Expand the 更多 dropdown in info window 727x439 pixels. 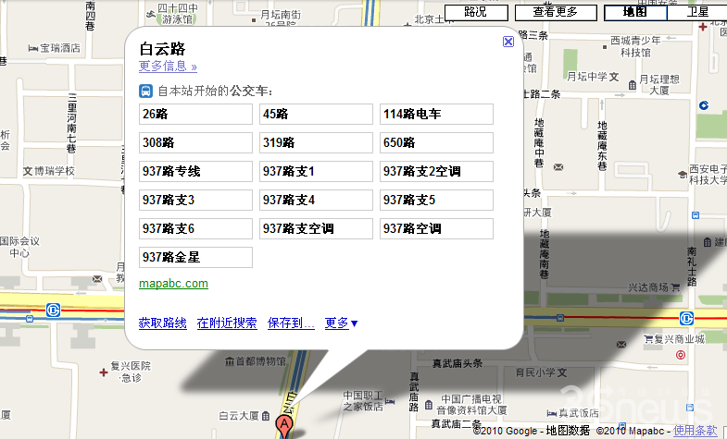point(341,323)
